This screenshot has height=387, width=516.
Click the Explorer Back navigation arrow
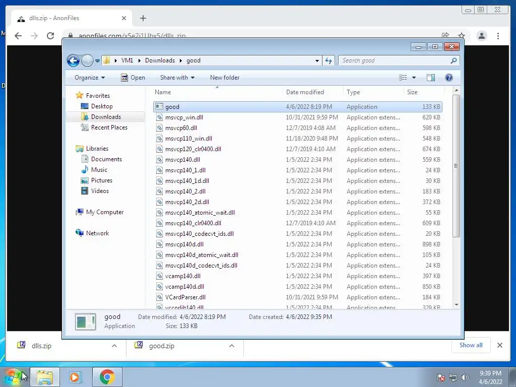pos(73,60)
